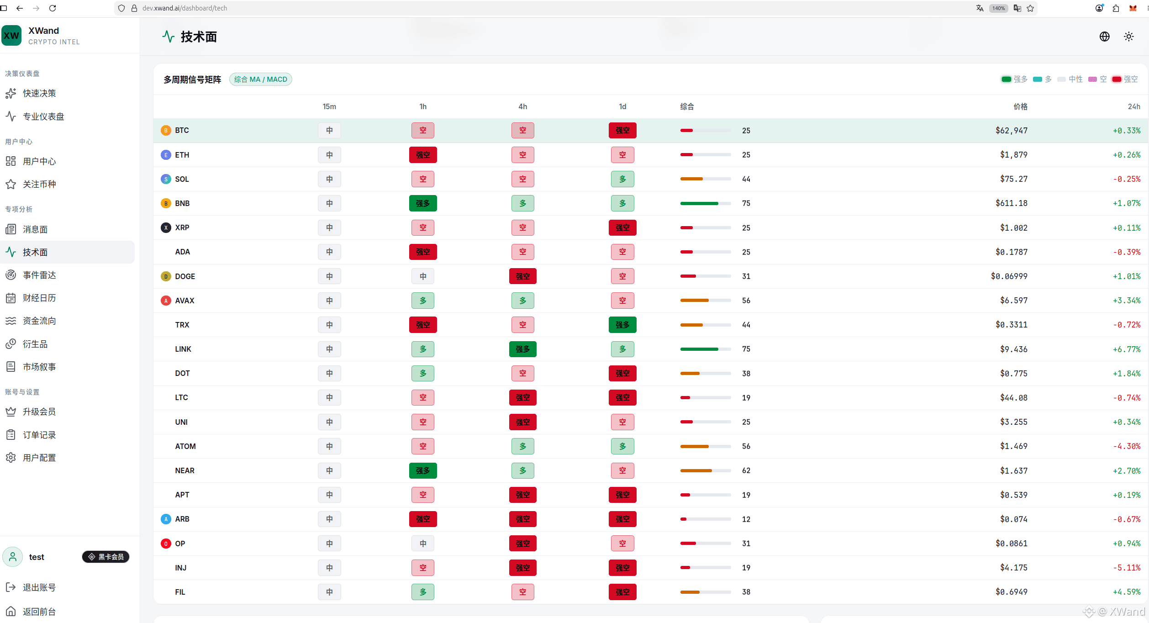Image resolution: width=1149 pixels, height=623 pixels.
Task: Click the test user avatar icon
Action: coord(13,557)
